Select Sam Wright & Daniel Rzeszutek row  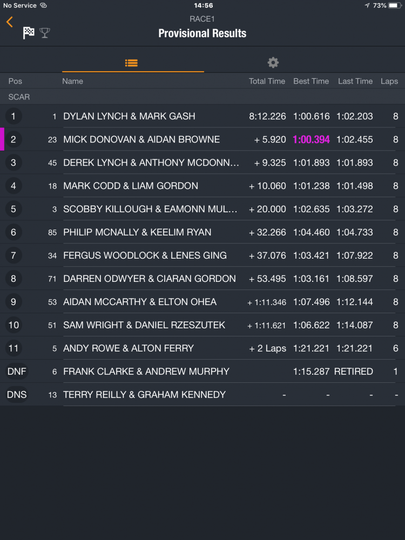(144, 325)
